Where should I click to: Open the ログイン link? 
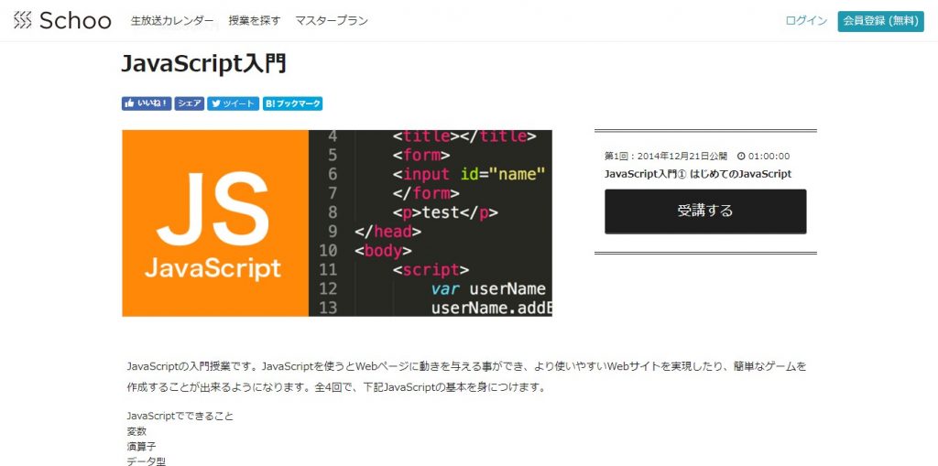pos(806,20)
